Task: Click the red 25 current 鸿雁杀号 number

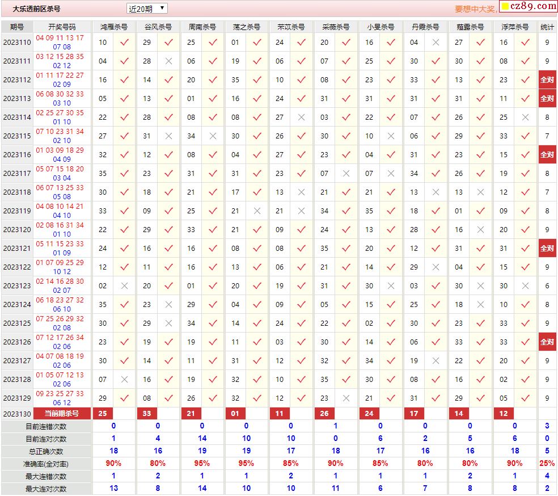Action: tap(103, 414)
